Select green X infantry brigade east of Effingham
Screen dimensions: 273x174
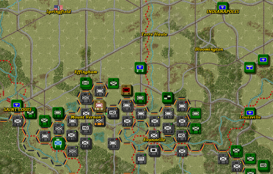pos(113,83)
